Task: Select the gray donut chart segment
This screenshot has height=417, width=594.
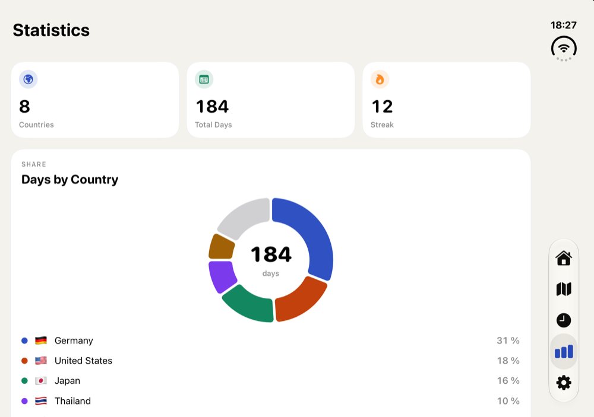Action: point(244,218)
